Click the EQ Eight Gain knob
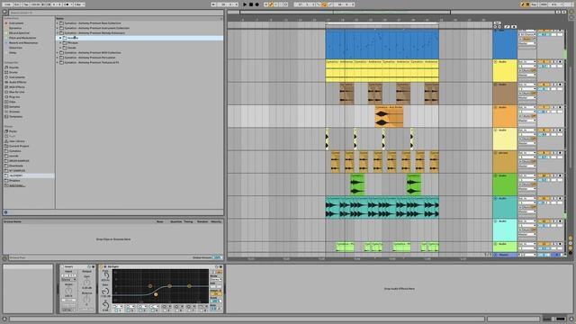The width and height of the screenshot is (576, 324). 105,292
